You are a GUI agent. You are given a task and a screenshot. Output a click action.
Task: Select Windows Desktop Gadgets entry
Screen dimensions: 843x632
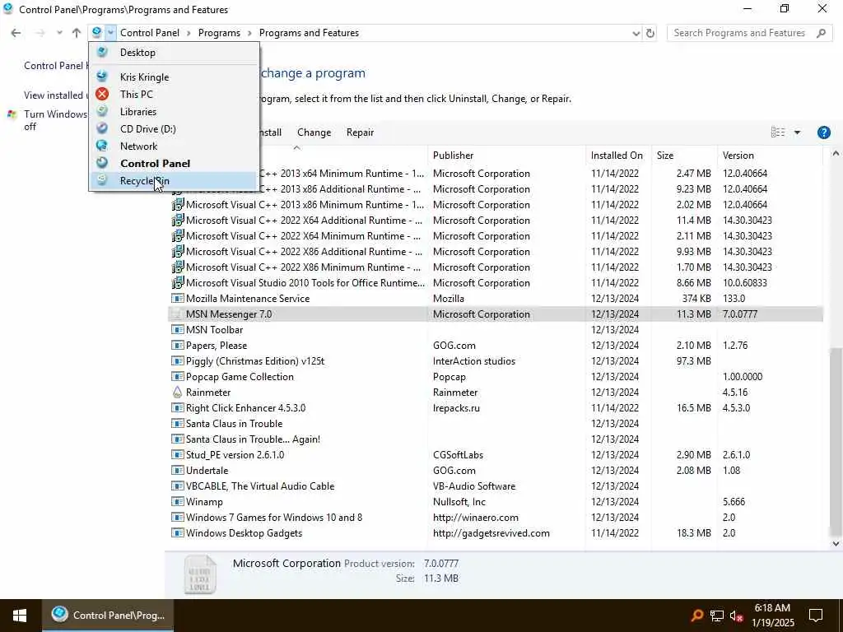click(x=244, y=532)
